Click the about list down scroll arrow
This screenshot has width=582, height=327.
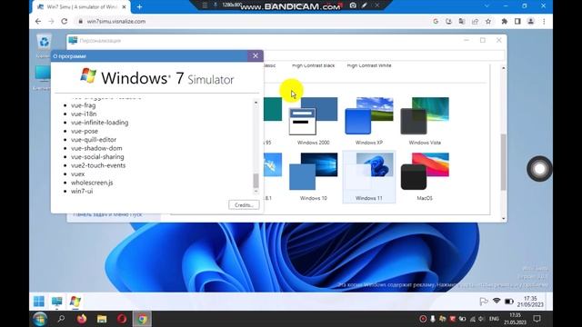[256, 192]
